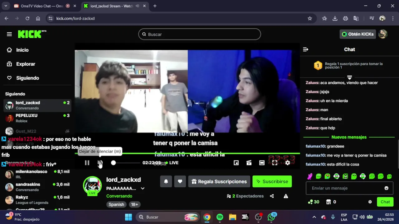Open player settings gear
This screenshot has width=399, height=224.
(288, 163)
